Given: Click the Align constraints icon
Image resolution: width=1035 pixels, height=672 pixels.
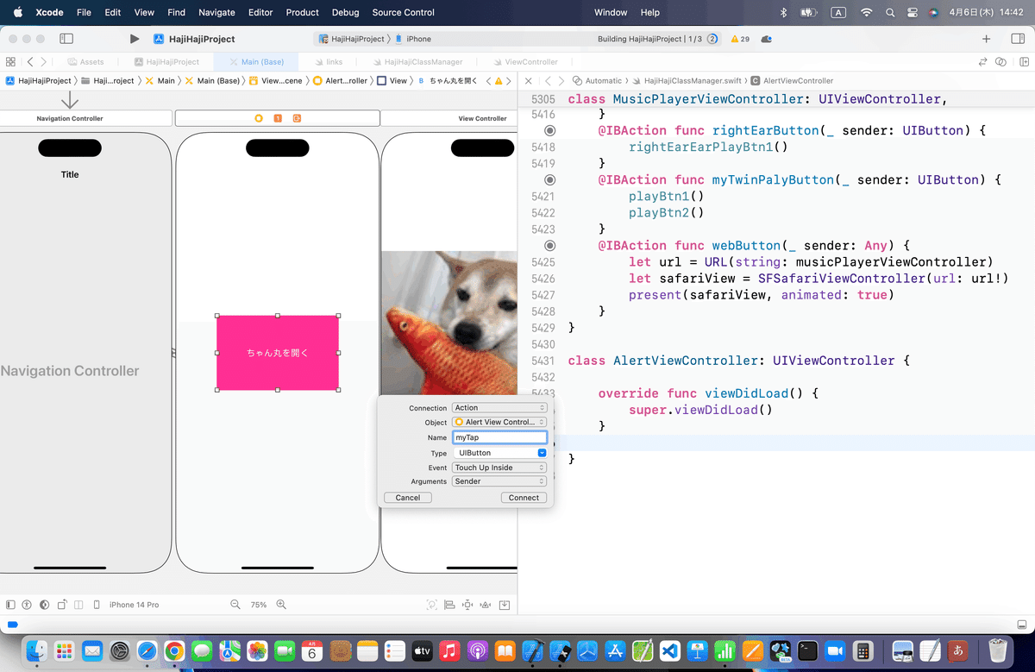Looking at the screenshot, I should (449, 605).
